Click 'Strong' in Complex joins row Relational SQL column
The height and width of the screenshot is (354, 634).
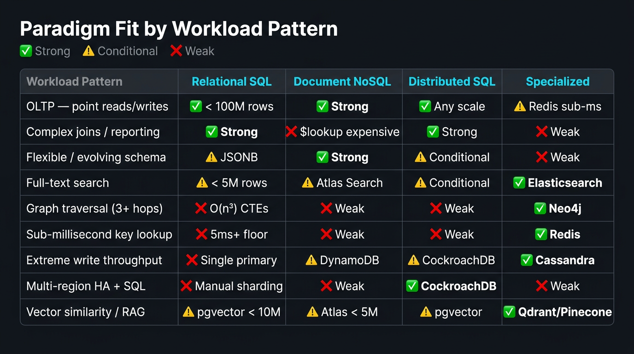(x=239, y=132)
